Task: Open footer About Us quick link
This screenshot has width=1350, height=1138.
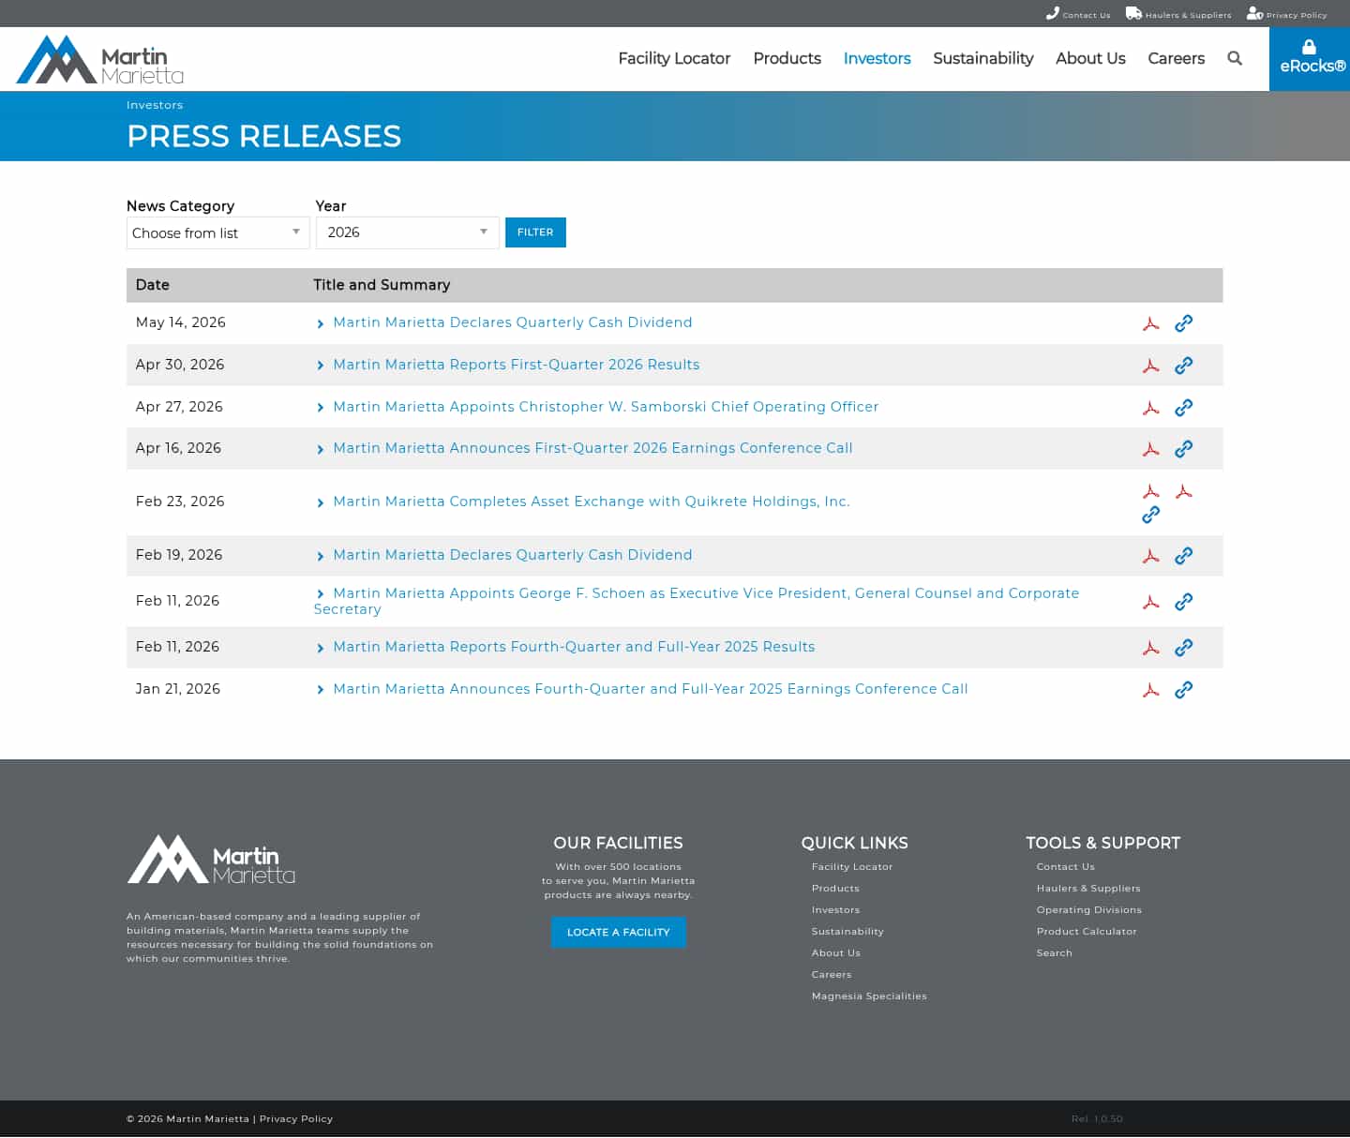Action: (x=836, y=952)
